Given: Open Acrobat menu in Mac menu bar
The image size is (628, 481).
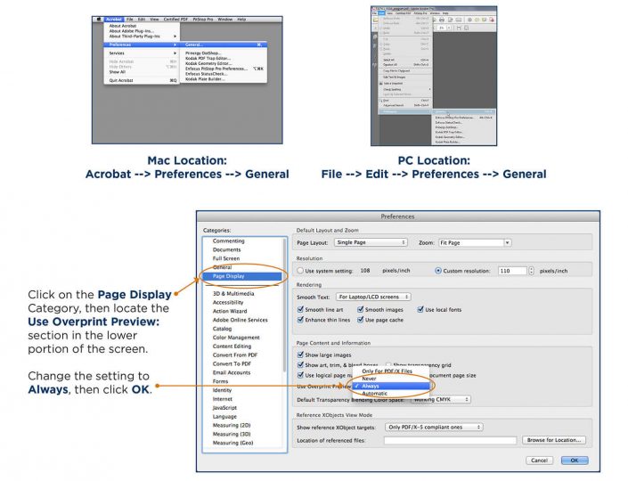Looking at the screenshot, I should click(x=114, y=20).
